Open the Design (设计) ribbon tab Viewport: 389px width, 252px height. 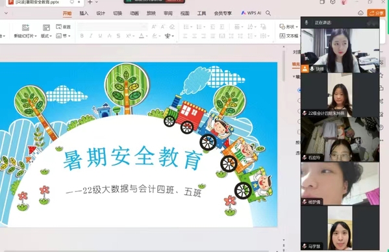101,13
